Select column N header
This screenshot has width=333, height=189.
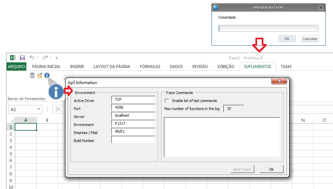[303, 120]
